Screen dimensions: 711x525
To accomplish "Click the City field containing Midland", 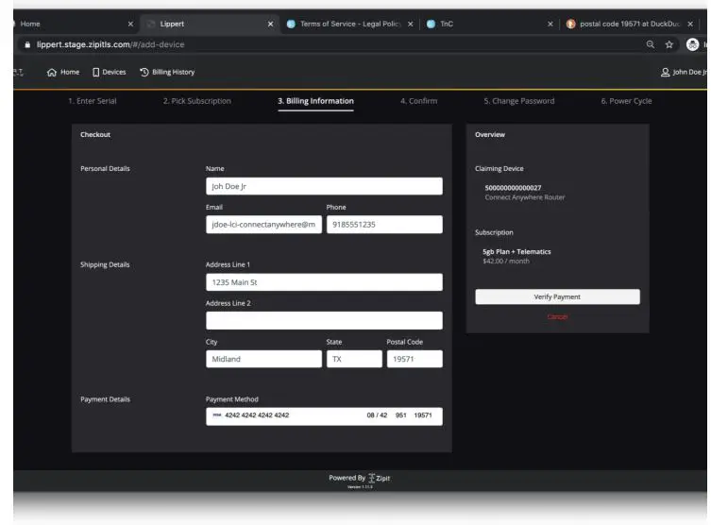I will [263, 359].
